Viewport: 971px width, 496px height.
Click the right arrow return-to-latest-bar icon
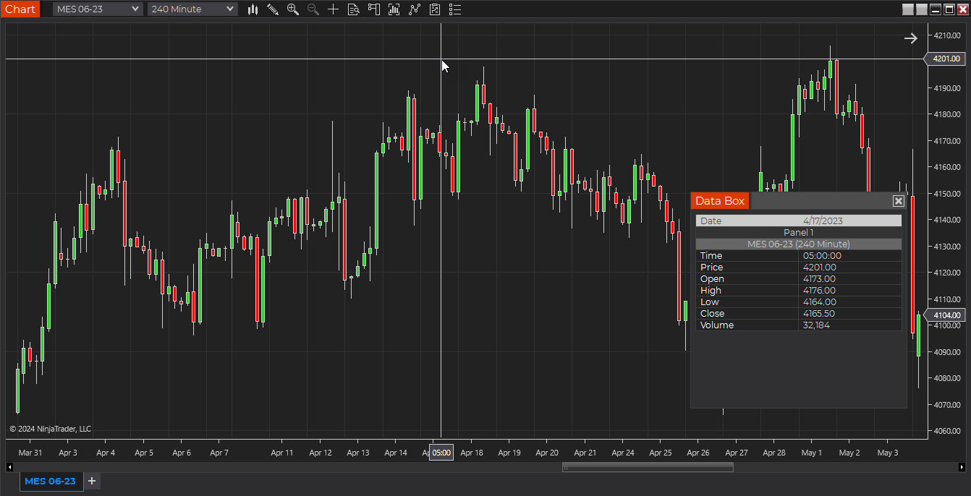(911, 38)
